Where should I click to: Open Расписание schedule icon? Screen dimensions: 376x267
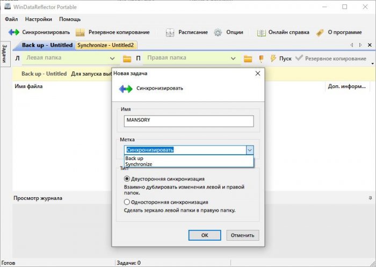[x=170, y=32]
